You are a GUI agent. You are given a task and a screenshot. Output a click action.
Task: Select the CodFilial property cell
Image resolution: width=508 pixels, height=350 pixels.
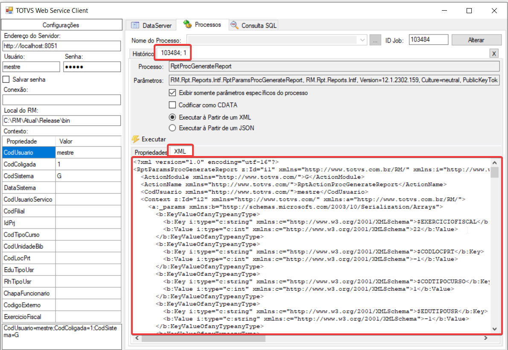(29, 211)
